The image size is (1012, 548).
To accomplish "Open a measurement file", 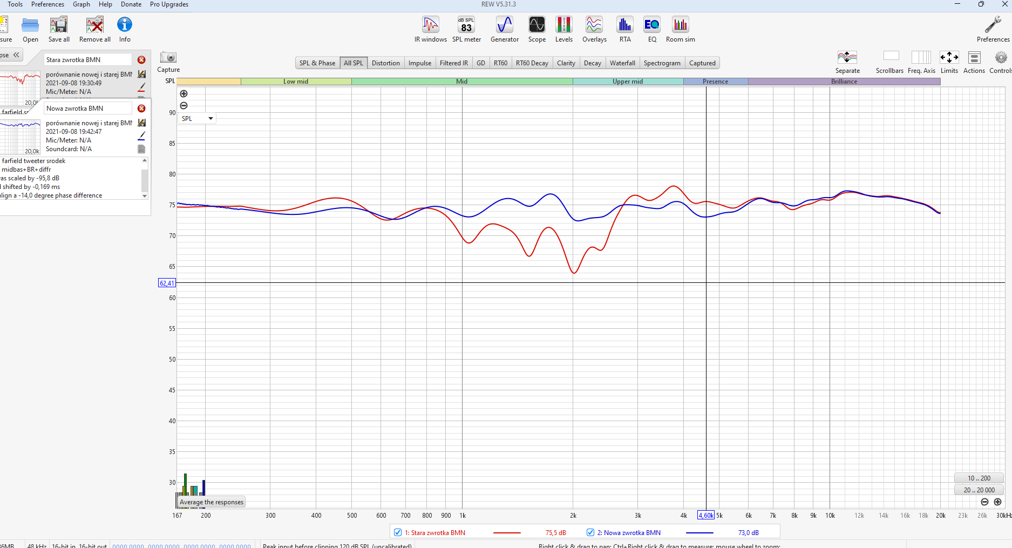I will 30,29.
